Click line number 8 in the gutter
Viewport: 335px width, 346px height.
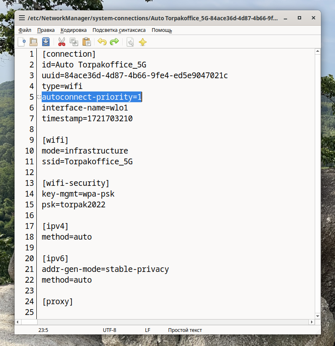click(x=32, y=129)
